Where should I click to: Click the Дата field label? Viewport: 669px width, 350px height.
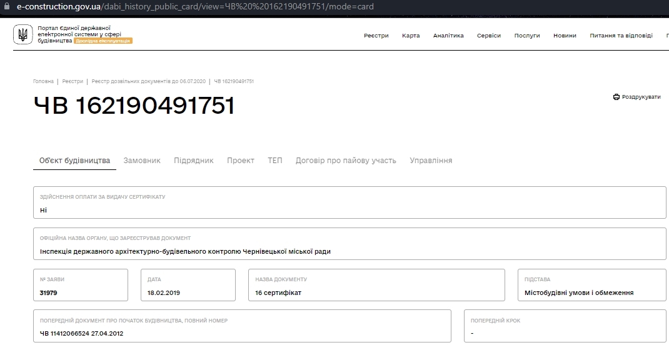click(x=154, y=279)
